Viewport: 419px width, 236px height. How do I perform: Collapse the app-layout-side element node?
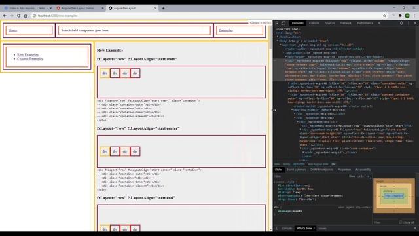point(283,52)
